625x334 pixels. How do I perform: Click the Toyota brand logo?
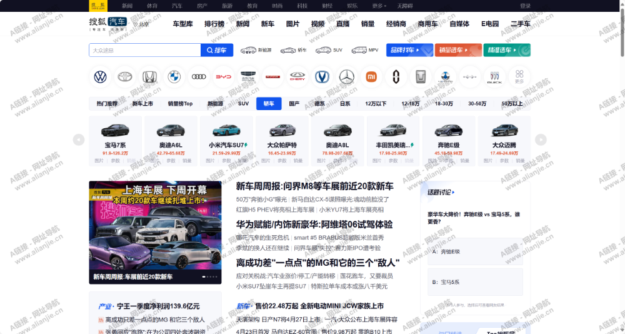pos(125,76)
